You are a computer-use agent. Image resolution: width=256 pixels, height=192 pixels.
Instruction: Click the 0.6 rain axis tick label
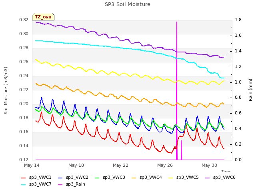click(238, 113)
